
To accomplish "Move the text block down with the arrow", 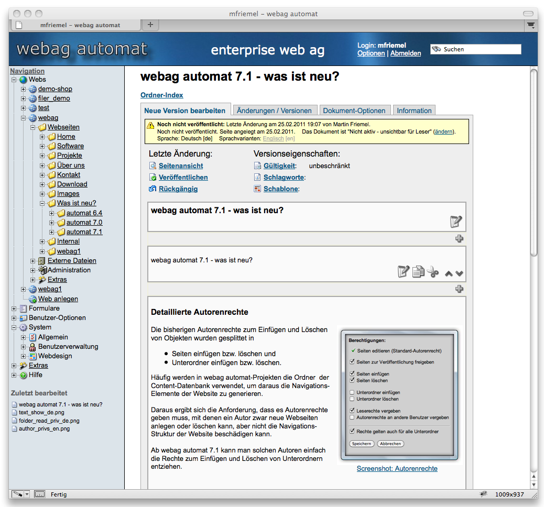I will coord(460,273).
